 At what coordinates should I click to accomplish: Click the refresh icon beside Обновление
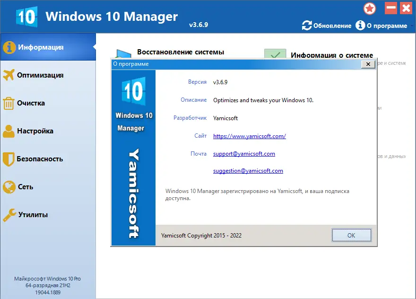coord(307,26)
